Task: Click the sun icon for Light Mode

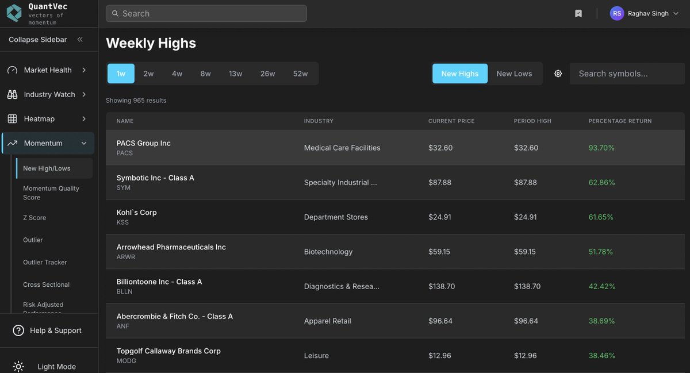Action: (18, 367)
